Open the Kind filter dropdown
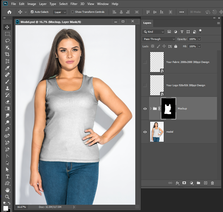Viewport: 223px width, 212px height. click(153, 32)
